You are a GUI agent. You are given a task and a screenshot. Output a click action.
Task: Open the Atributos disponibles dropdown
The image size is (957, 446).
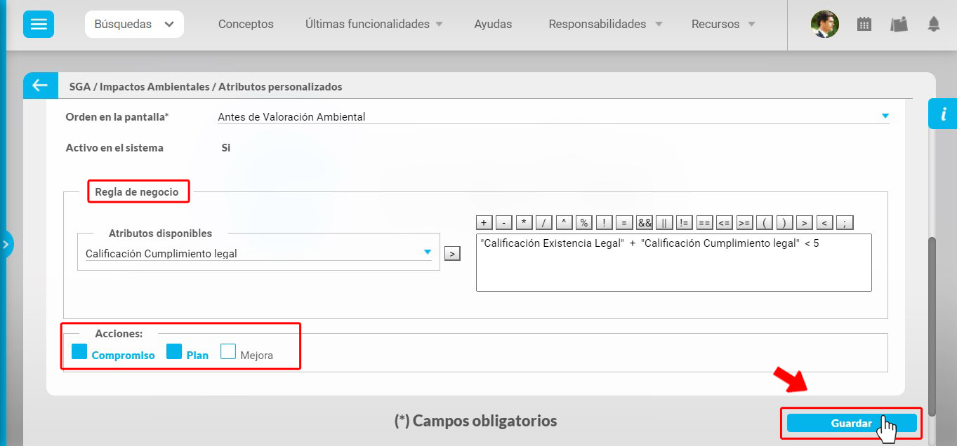258,253
